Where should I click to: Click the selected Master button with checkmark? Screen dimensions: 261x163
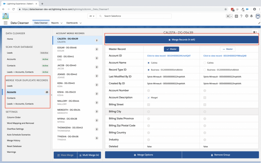pyautogui.click(x=171, y=49)
